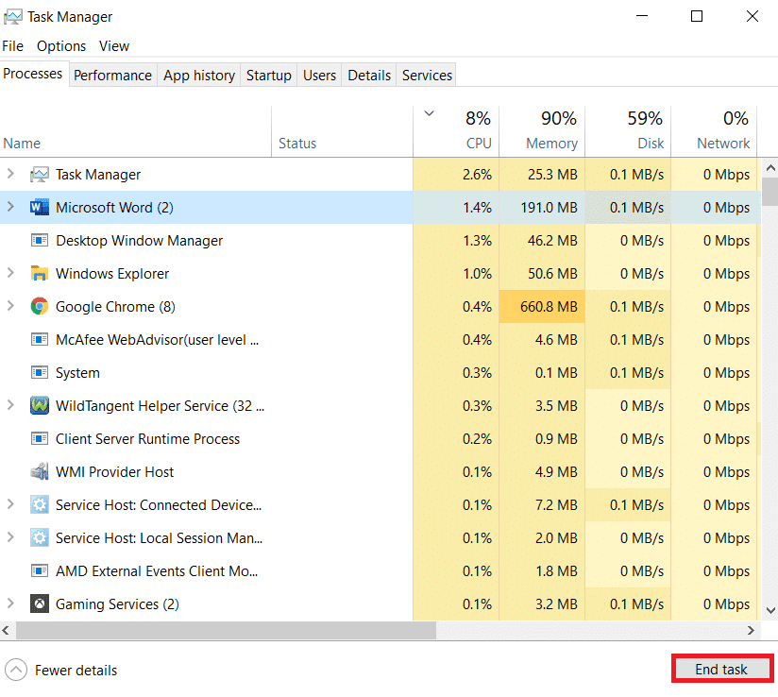This screenshot has width=778, height=697.
Task: Click the WMI Provider Host icon
Action: click(x=40, y=472)
